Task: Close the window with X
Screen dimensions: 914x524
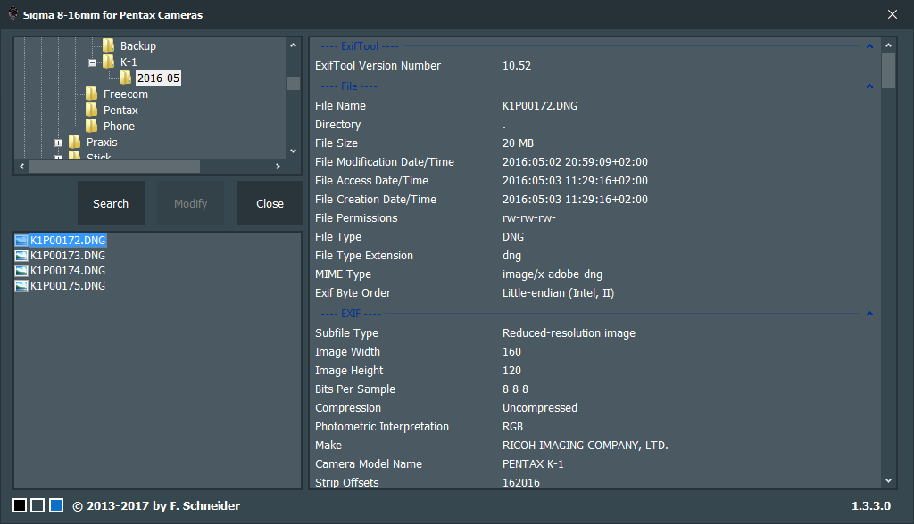Action: click(893, 14)
